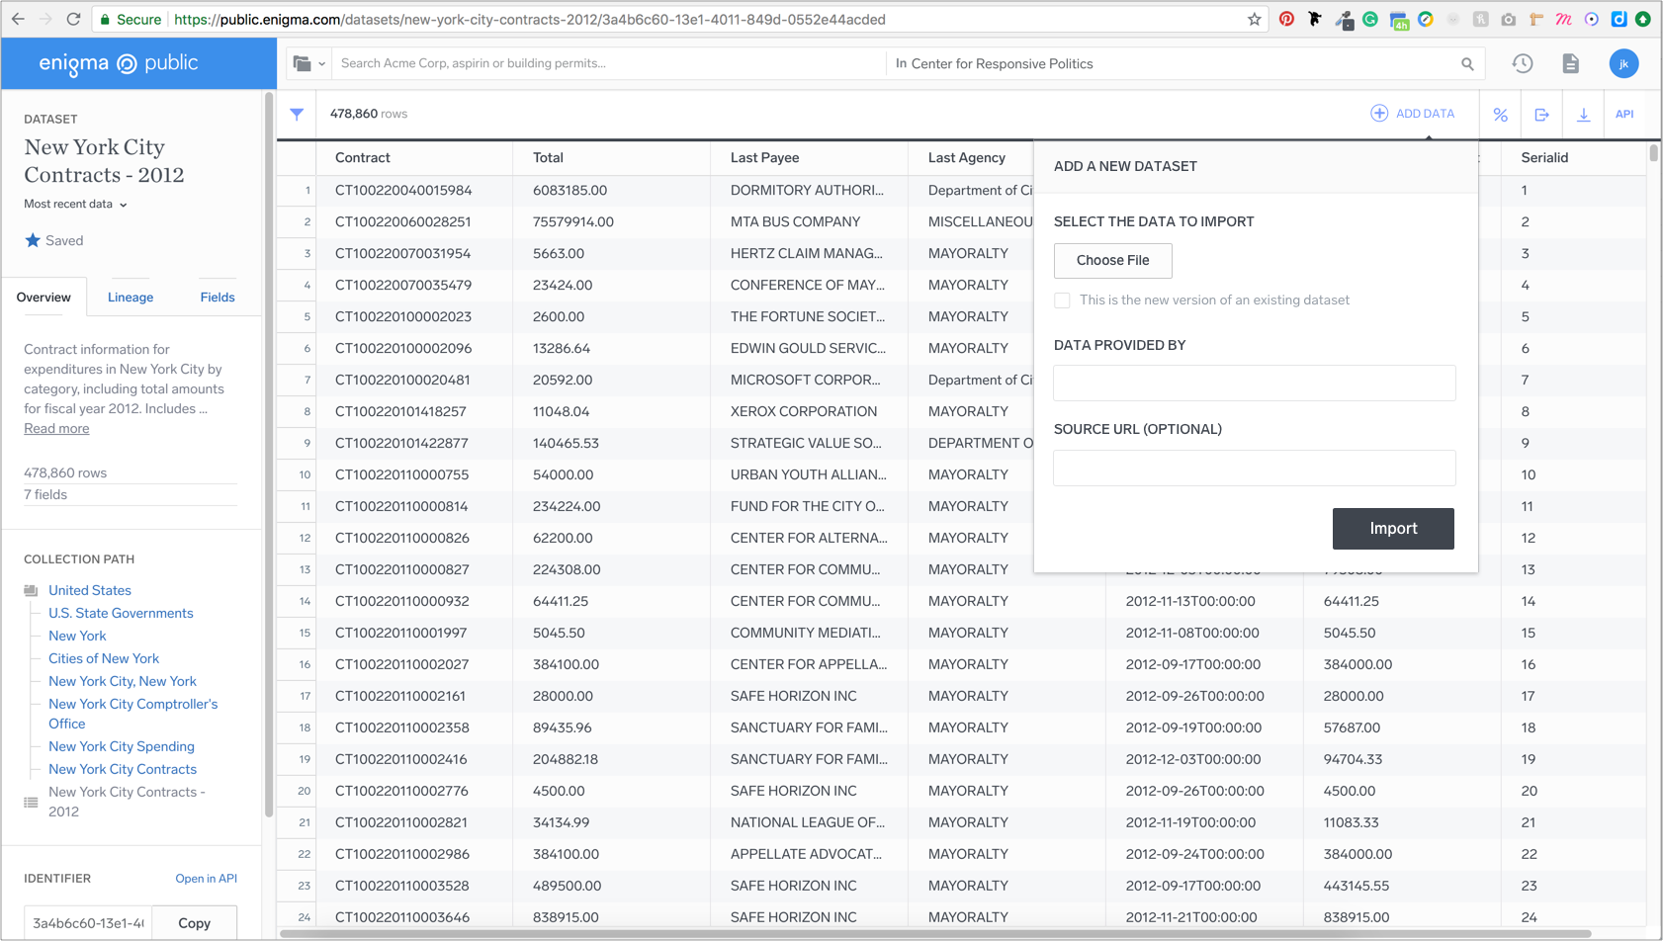
Task: Open the Read more link
Action: (56, 428)
